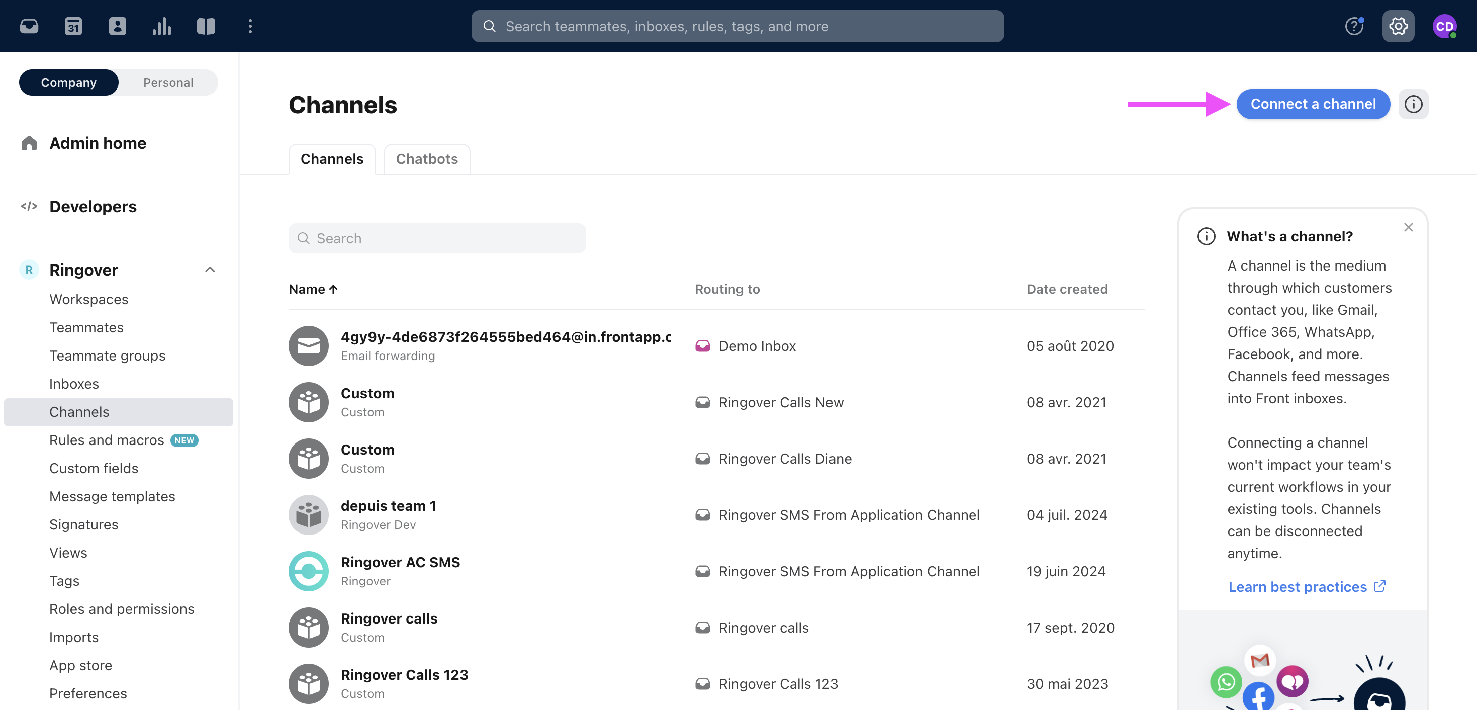
Task: Open Signatures in the sidebar
Action: (x=84, y=524)
